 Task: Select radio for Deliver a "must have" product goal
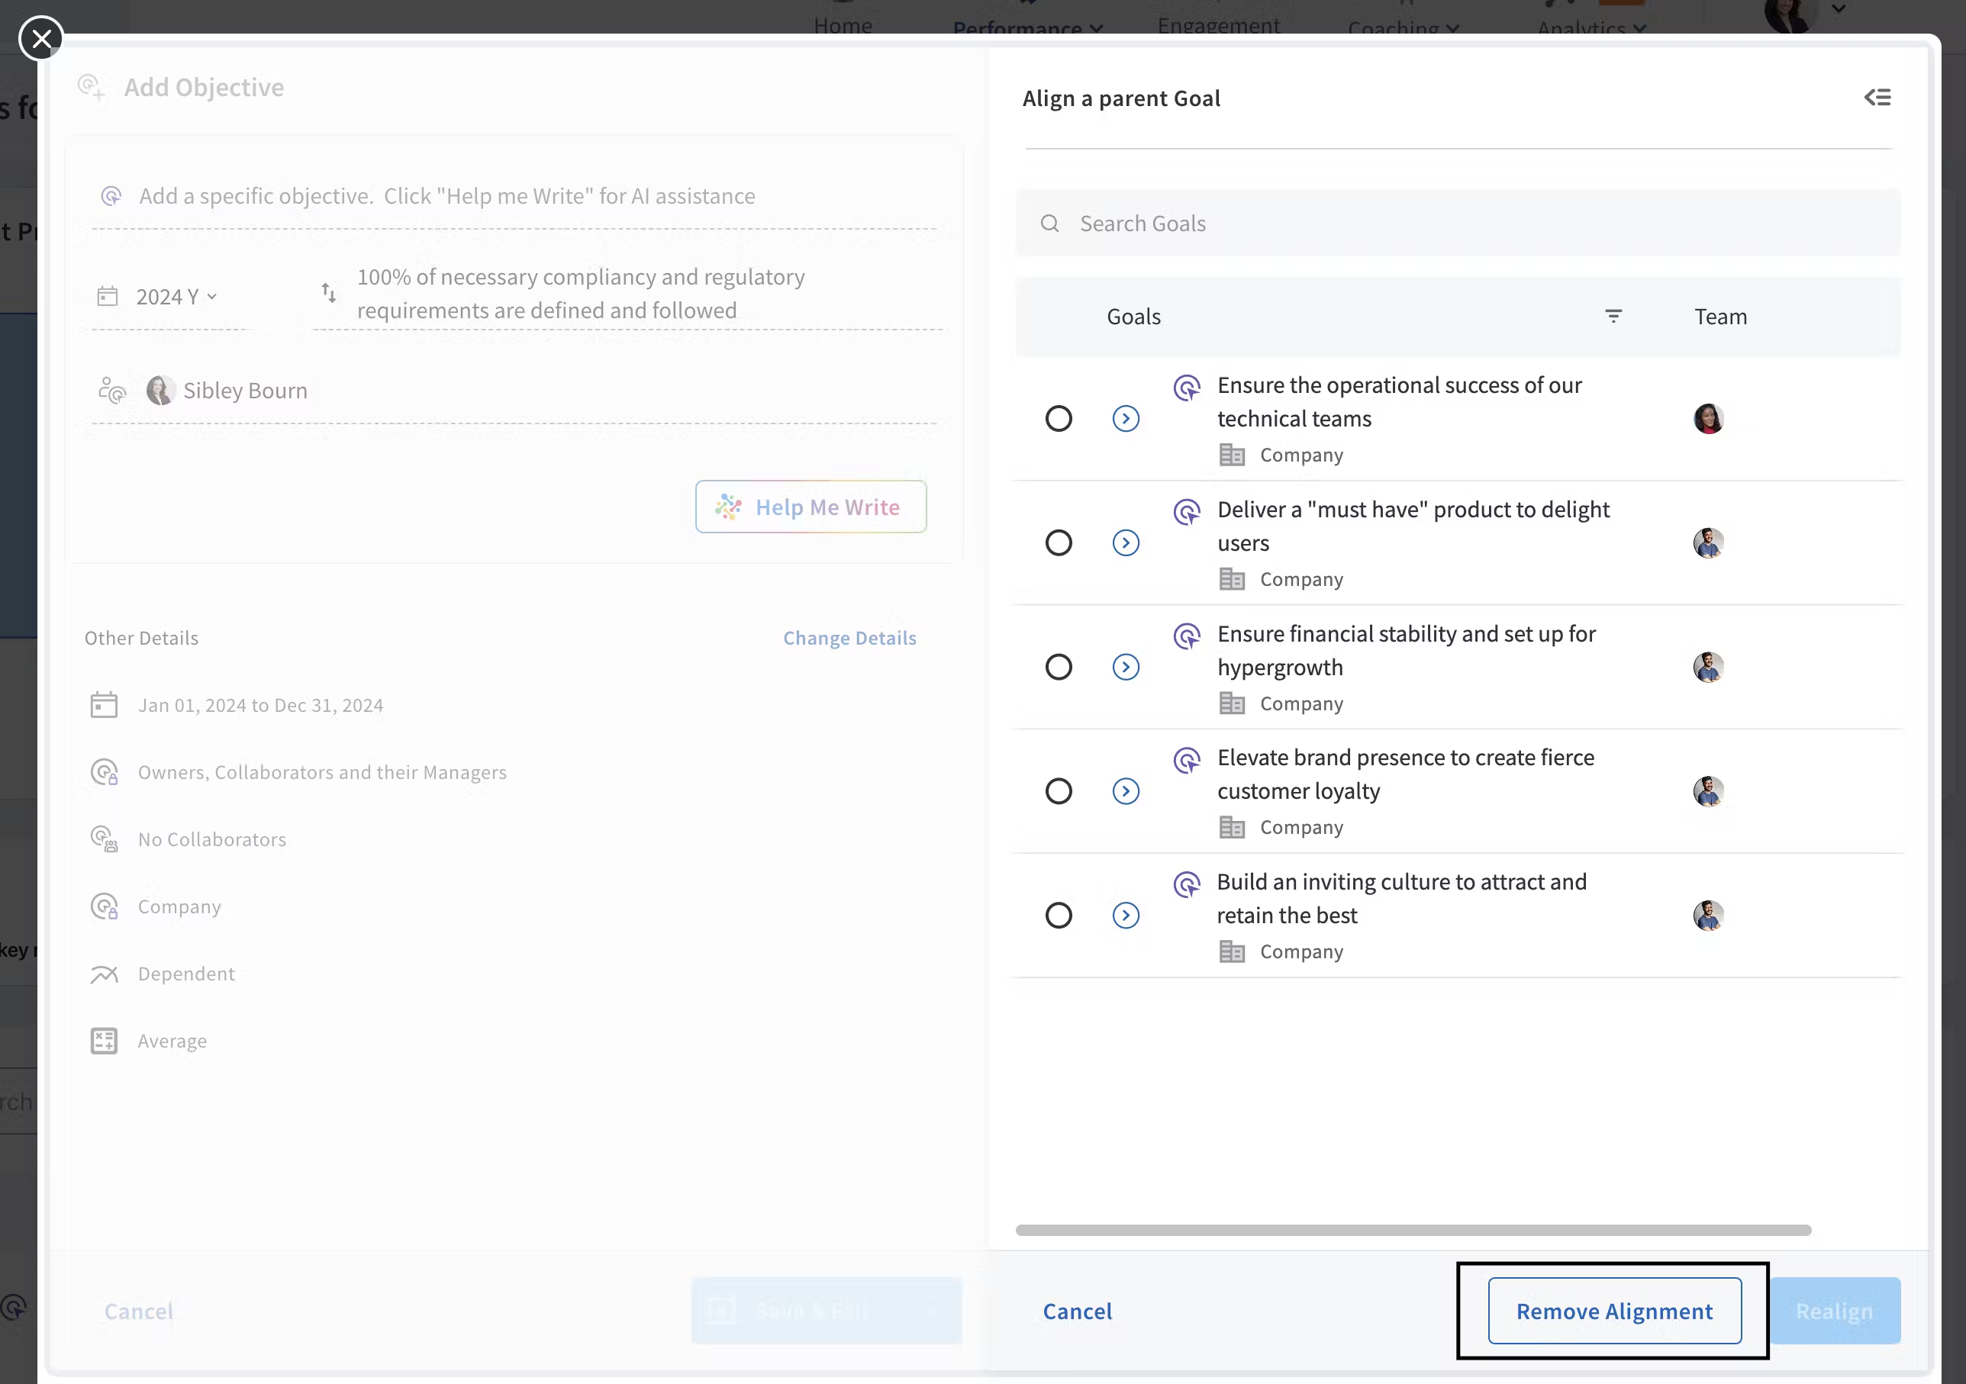pyautogui.click(x=1059, y=542)
